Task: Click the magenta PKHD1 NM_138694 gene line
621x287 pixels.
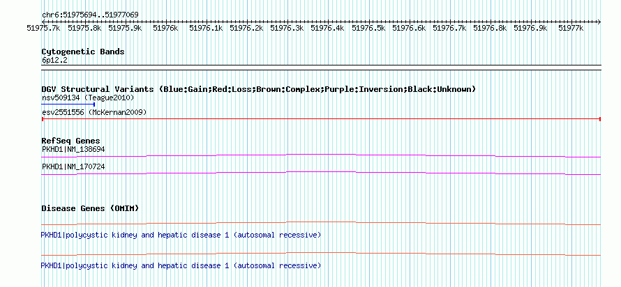Action: [321, 156]
